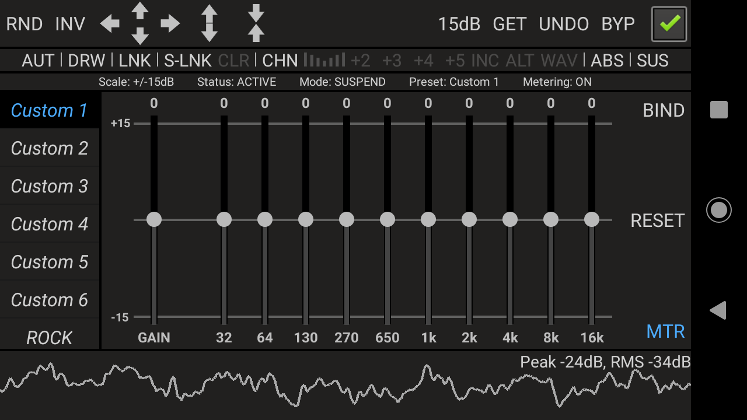Screen dimensions: 747x420
Task: Tap CHN channel option
Action: [280, 60]
